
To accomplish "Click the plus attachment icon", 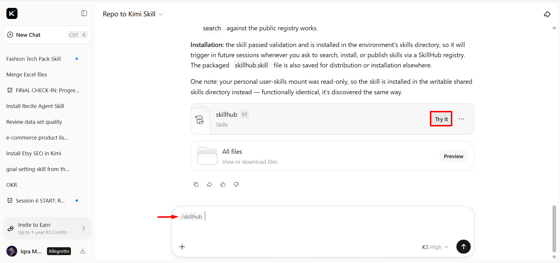I will [182, 247].
